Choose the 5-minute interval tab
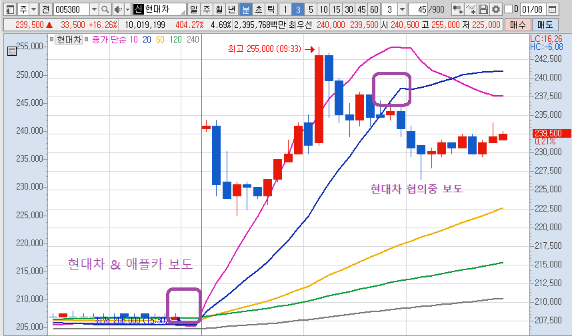Viewport: 572px width, 336px height. click(x=311, y=9)
